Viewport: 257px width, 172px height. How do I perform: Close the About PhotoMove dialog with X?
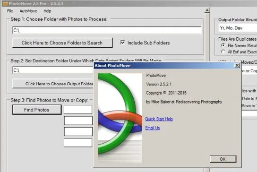point(237,66)
